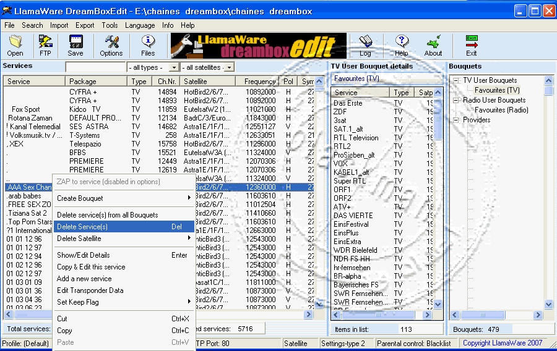
Task: Click services list scroll up arrow
Action: (319, 81)
